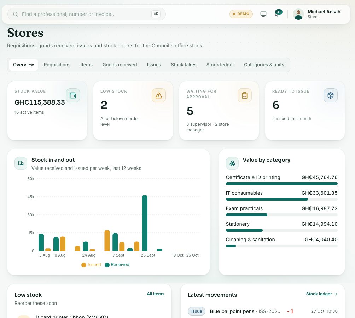
Task: Click the DEMO badge
Action: point(241,14)
